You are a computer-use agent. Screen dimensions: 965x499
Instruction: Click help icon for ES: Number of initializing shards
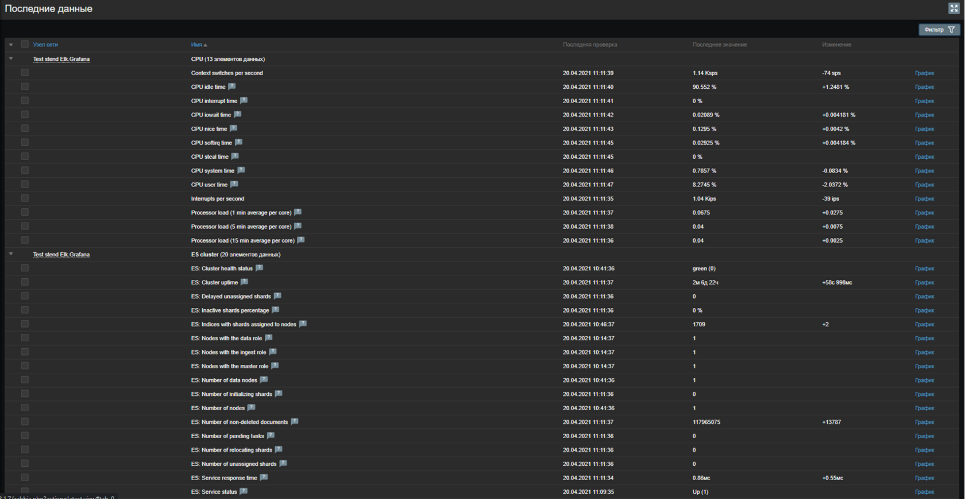point(279,393)
